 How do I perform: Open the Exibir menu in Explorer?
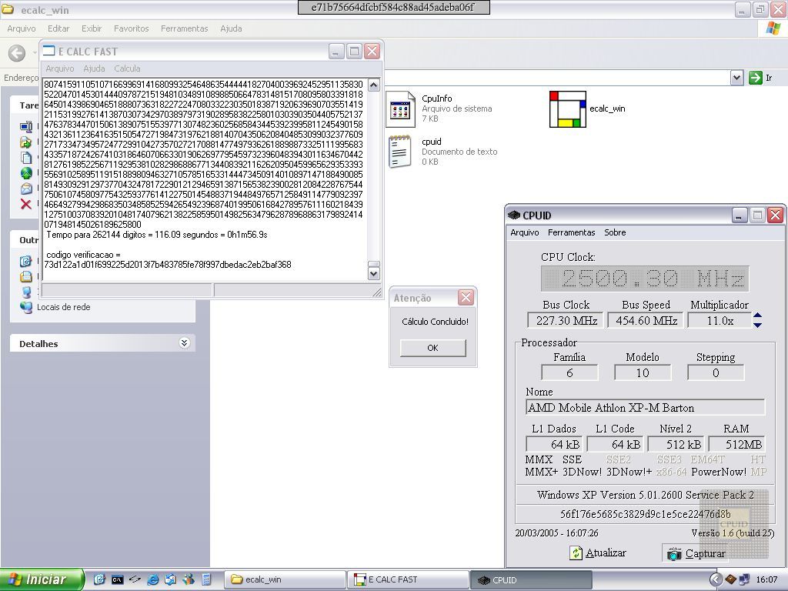92,28
